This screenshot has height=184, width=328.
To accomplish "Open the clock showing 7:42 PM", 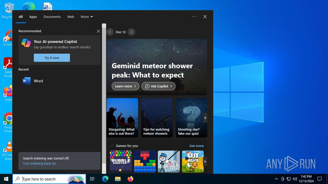I will tap(306, 179).
